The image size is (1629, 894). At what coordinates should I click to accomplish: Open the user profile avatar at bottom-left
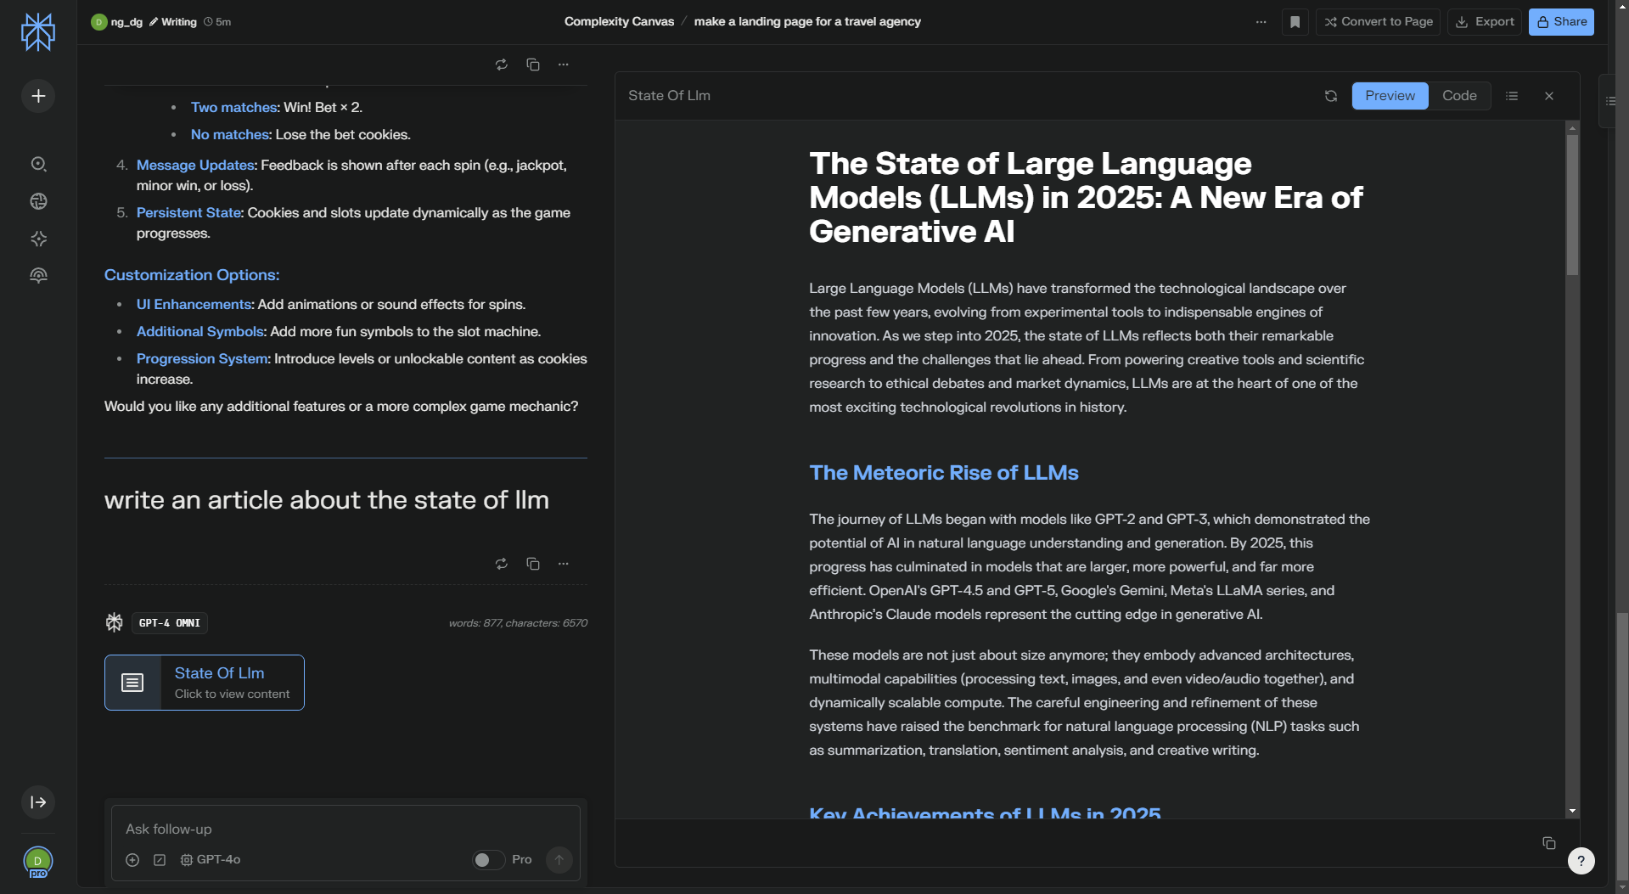click(38, 862)
